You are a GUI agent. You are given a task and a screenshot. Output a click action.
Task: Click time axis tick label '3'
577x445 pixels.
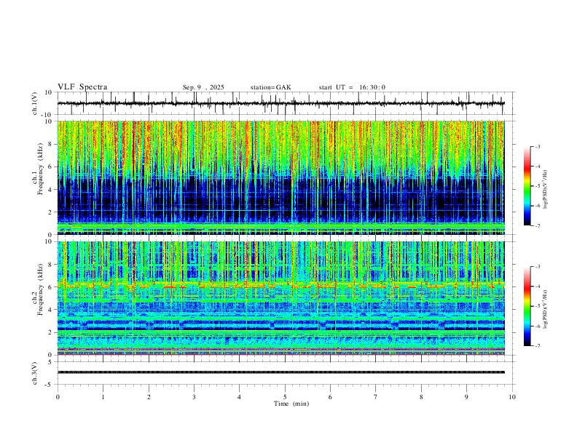194,397
